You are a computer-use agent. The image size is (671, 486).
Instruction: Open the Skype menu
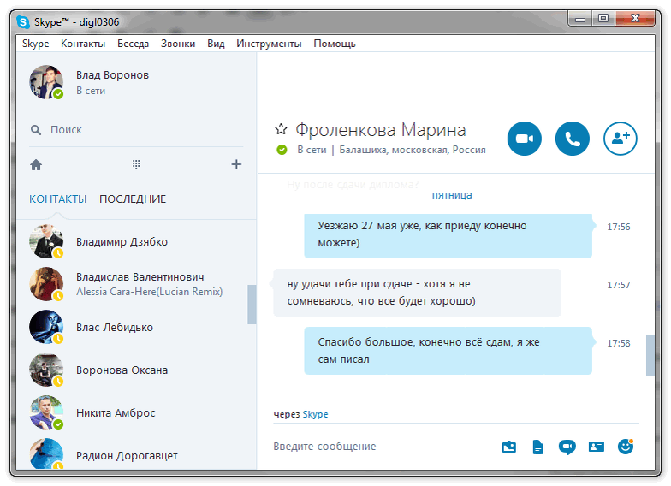coord(36,44)
